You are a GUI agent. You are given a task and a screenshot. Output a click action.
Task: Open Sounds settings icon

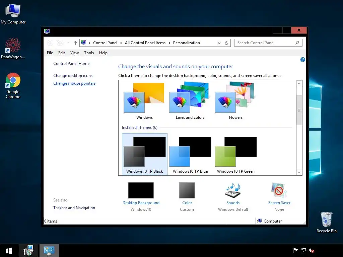tap(233, 190)
